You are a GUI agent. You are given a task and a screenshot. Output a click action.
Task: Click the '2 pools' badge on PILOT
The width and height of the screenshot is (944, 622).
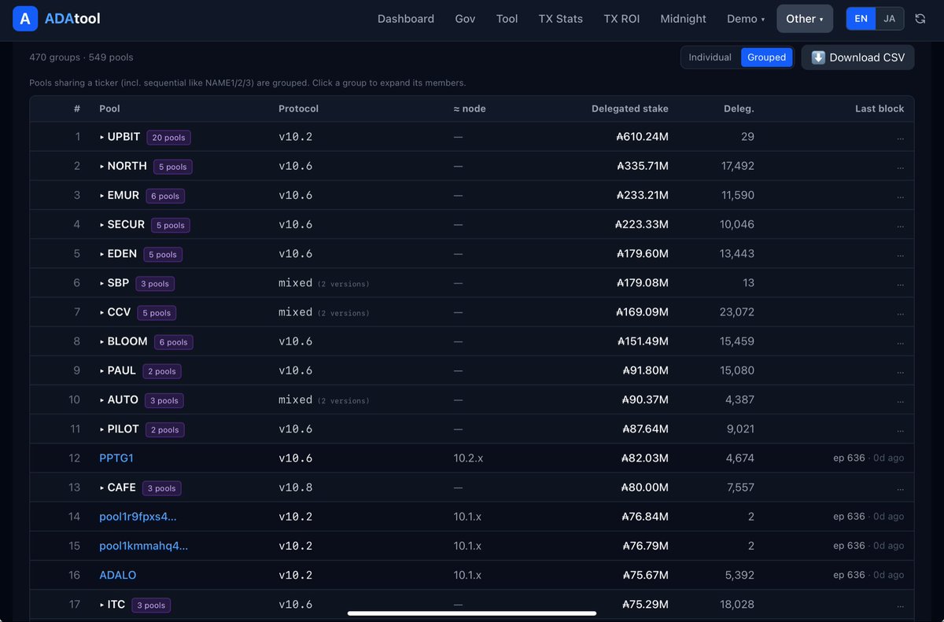164,429
